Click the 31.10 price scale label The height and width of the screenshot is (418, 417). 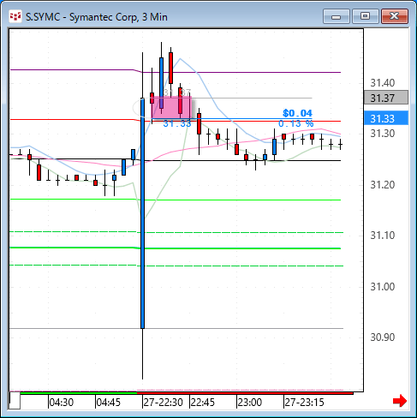(383, 236)
